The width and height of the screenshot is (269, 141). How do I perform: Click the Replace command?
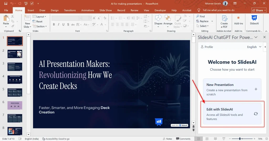pos(203,21)
